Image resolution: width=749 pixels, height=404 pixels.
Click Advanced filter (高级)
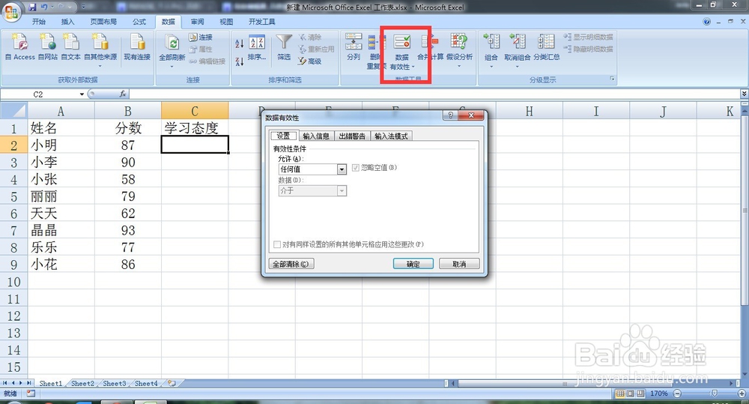pyautogui.click(x=309, y=61)
